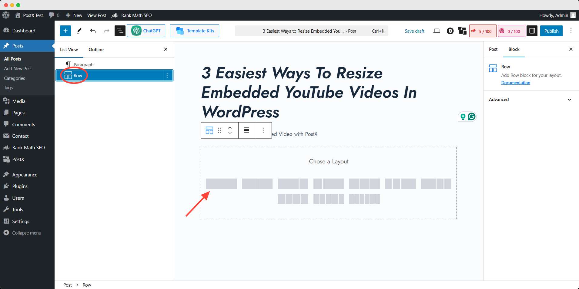579x289 pixels.
Task: Switch to the Outline tab
Action: click(96, 50)
